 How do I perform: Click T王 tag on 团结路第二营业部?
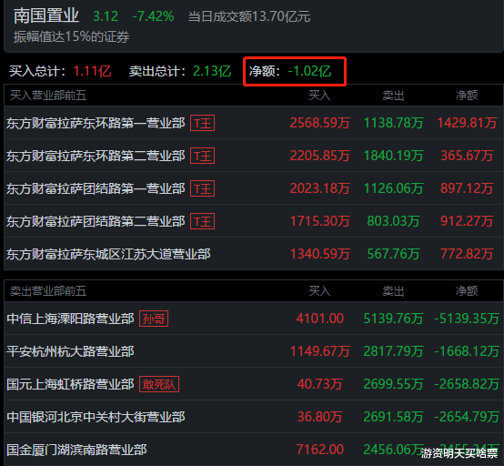203,221
